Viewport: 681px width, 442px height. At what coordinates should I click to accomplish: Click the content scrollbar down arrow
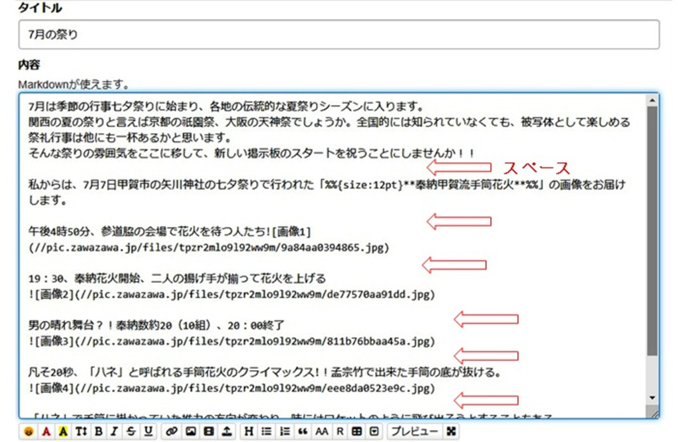[x=652, y=397]
